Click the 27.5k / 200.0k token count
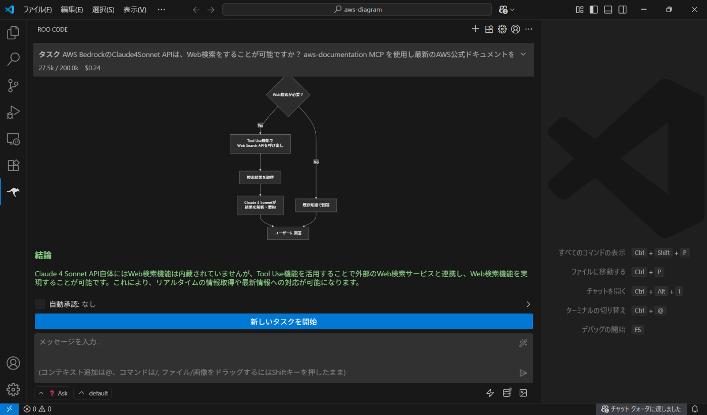The width and height of the screenshot is (707, 415). 59,68
